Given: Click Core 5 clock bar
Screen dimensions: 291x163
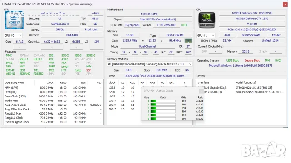Looking at the screenshot, I should coord(163,119).
